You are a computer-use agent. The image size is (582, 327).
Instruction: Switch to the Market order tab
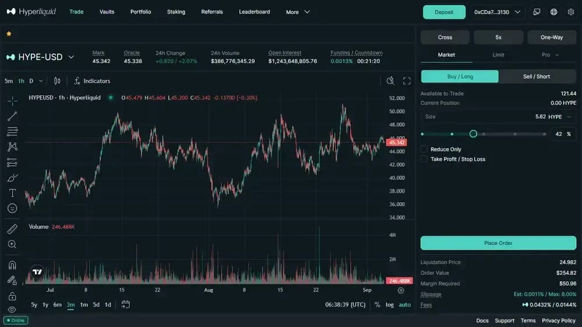coord(446,55)
